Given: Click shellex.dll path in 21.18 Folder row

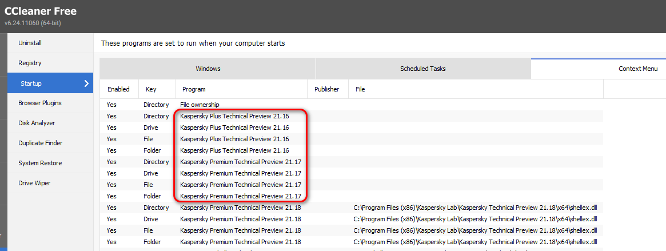Looking at the screenshot, I should coord(475,242).
